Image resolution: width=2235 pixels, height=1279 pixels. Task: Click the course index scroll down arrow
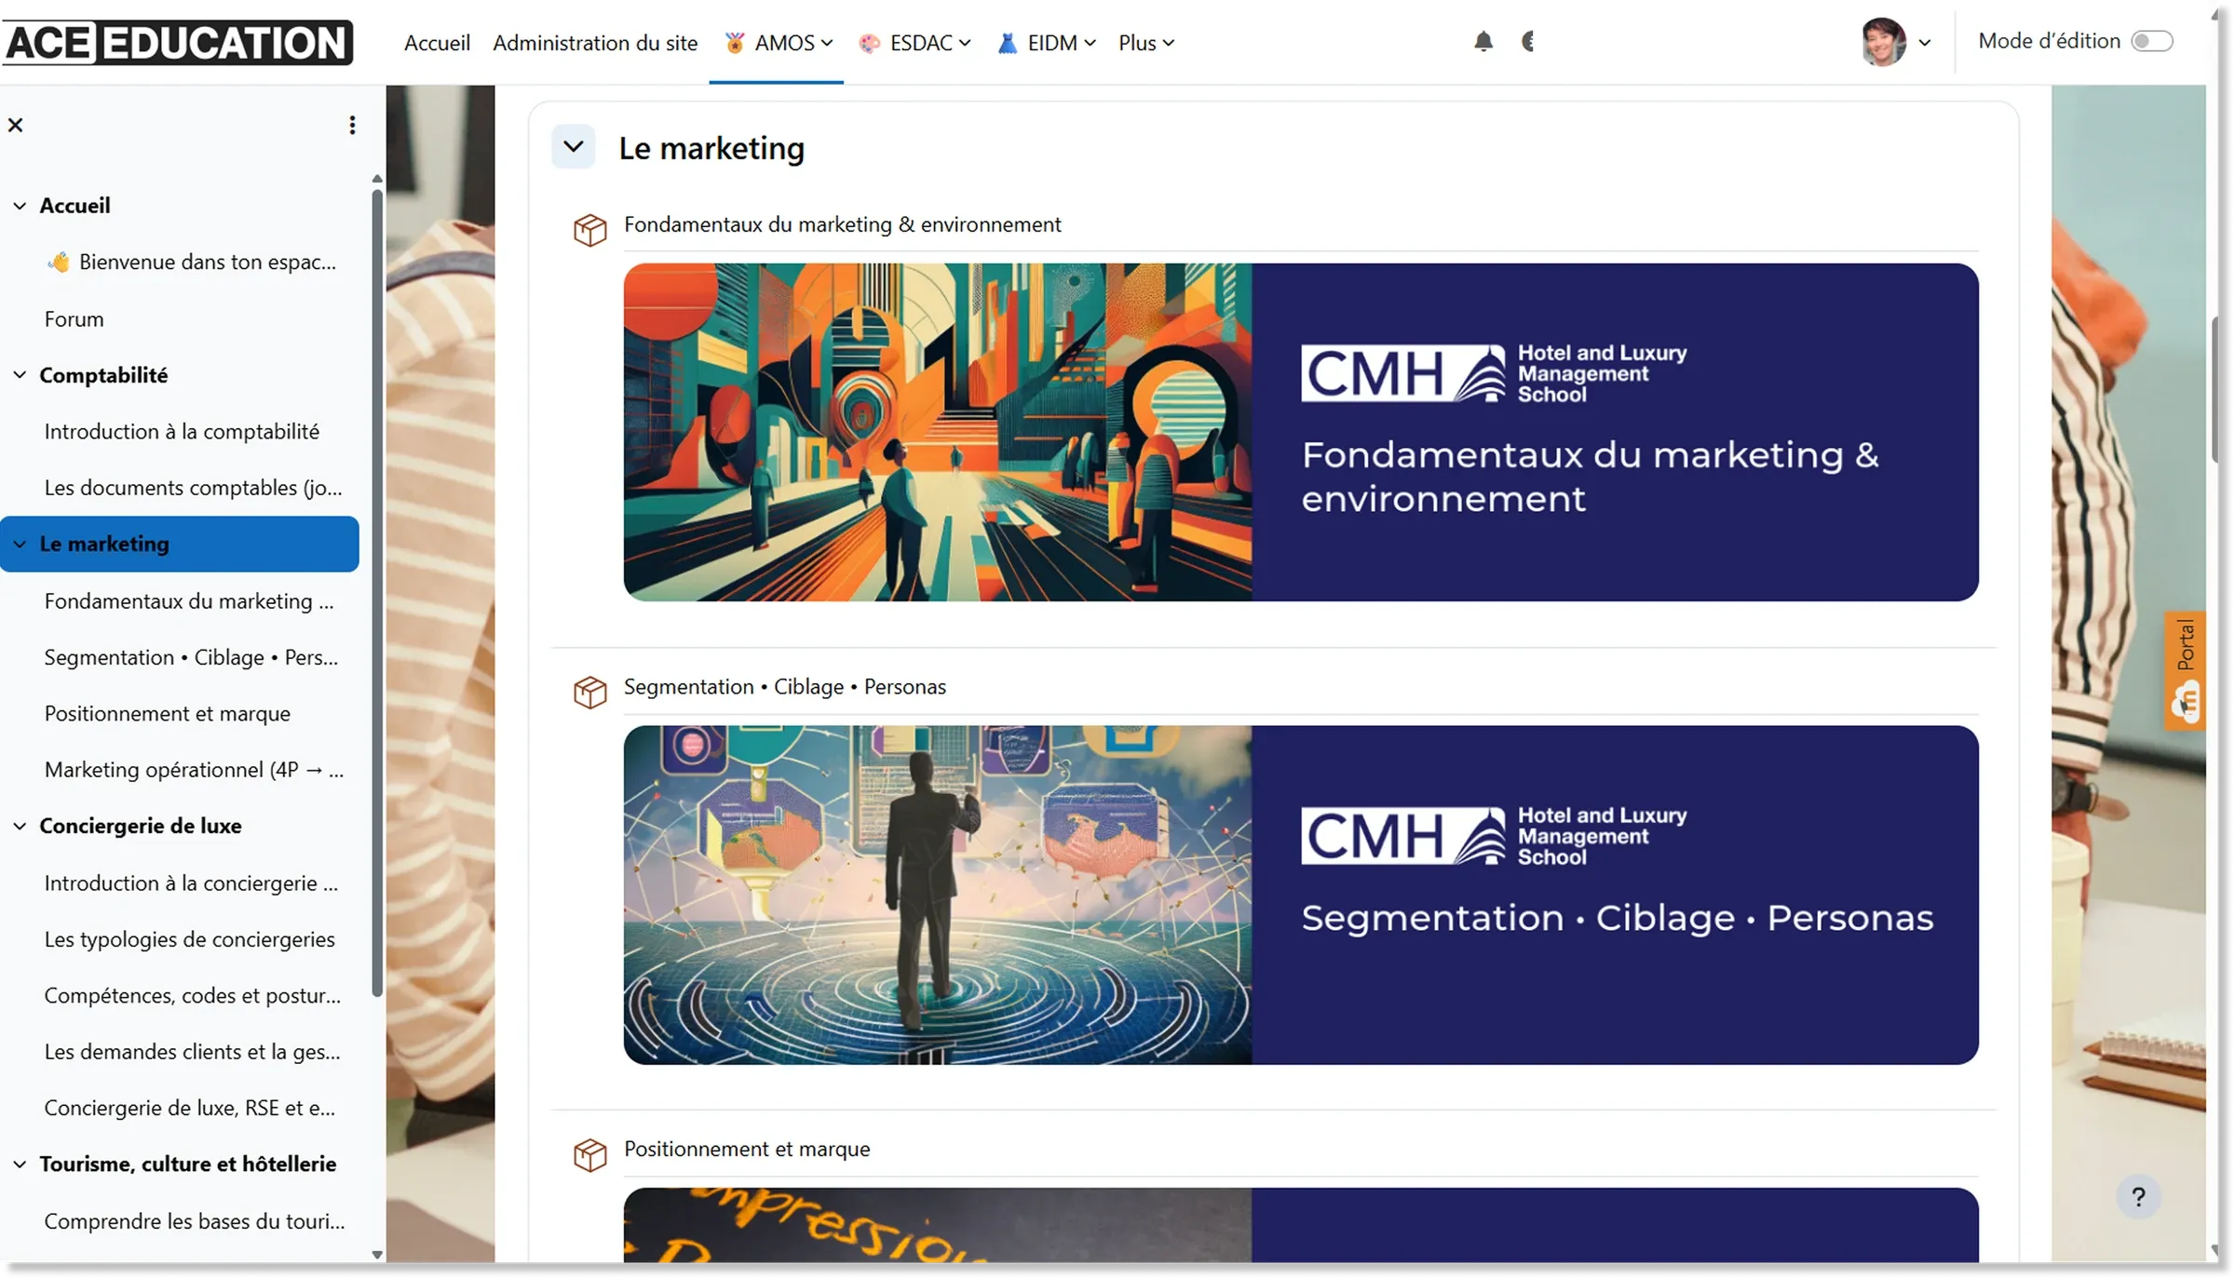pyautogui.click(x=377, y=1254)
